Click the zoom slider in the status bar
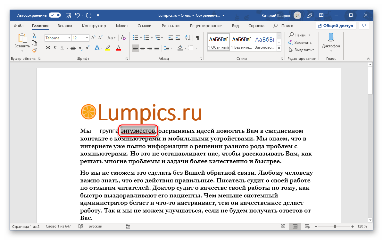This screenshot has width=383, height=240. 335,227
